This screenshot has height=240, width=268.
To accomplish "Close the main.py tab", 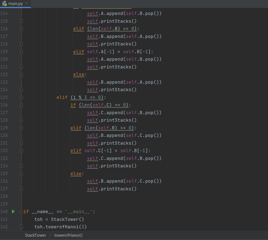I will point(26,4).
